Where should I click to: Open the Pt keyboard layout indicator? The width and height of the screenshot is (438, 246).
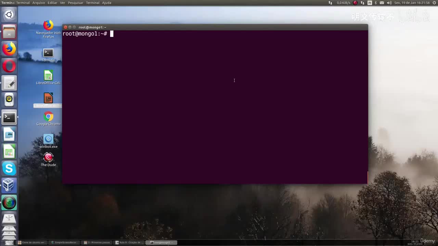(370, 3)
